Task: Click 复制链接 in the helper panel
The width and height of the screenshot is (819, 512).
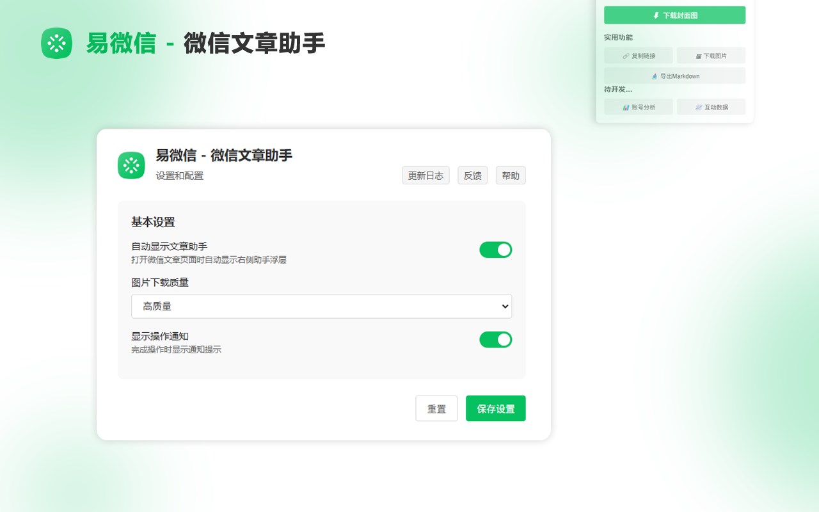Action: point(639,56)
